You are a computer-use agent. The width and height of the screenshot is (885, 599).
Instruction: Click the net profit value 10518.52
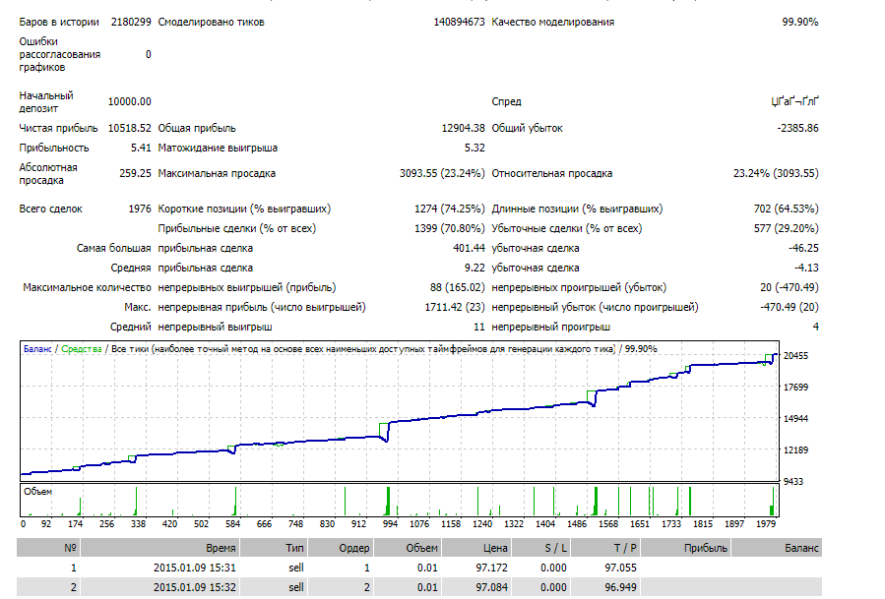point(129,128)
